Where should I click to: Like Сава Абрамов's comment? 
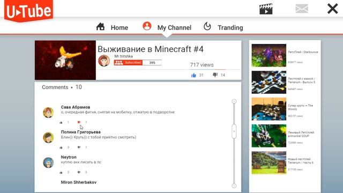click(x=61, y=122)
